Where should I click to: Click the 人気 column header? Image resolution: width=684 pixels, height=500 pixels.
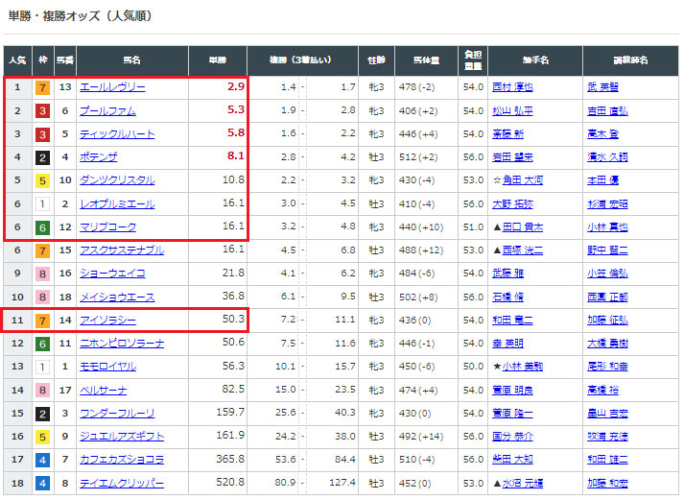pyautogui.click(x=17, y=60)
